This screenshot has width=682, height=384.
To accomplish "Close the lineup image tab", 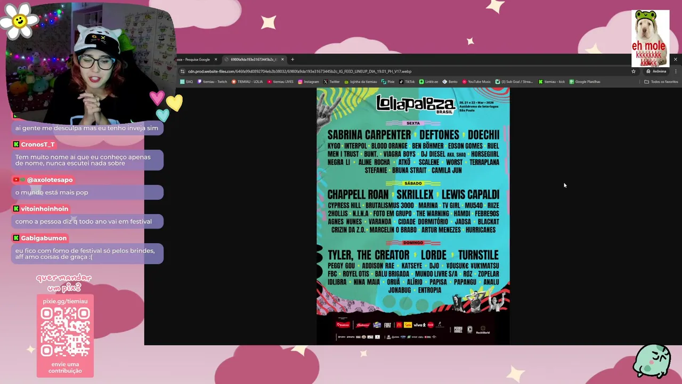I will point(282,59).
